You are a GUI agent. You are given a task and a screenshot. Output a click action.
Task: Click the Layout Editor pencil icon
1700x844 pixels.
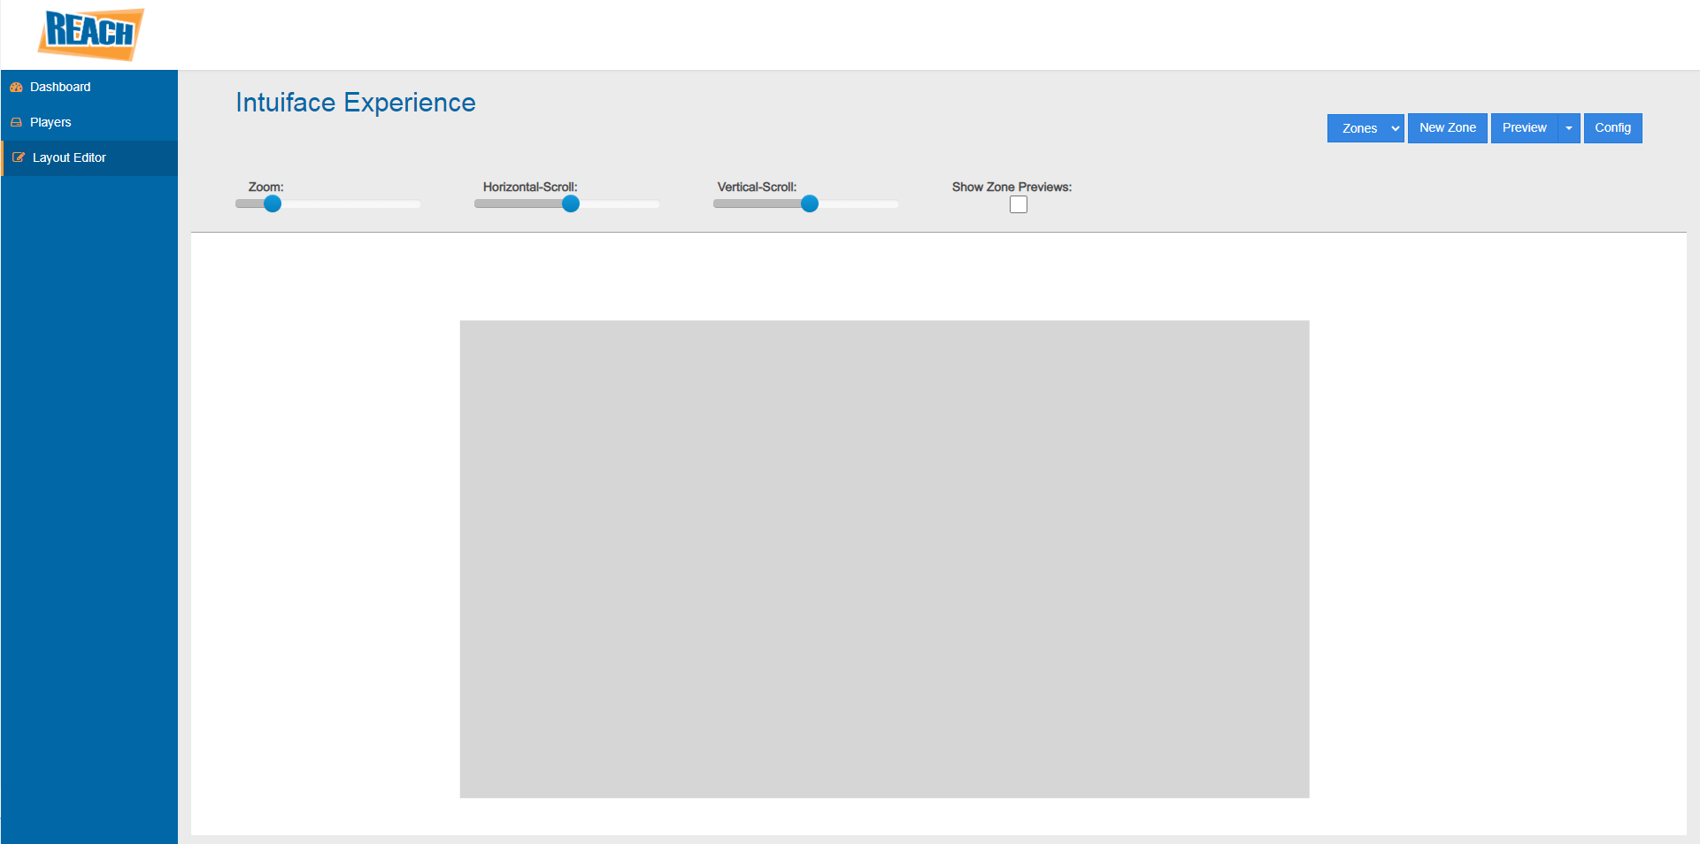18,157
